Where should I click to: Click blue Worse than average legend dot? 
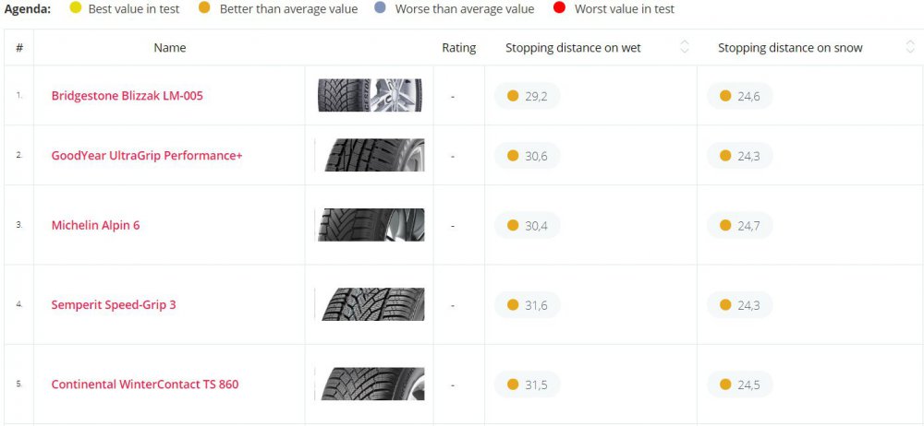click(380, 9)
